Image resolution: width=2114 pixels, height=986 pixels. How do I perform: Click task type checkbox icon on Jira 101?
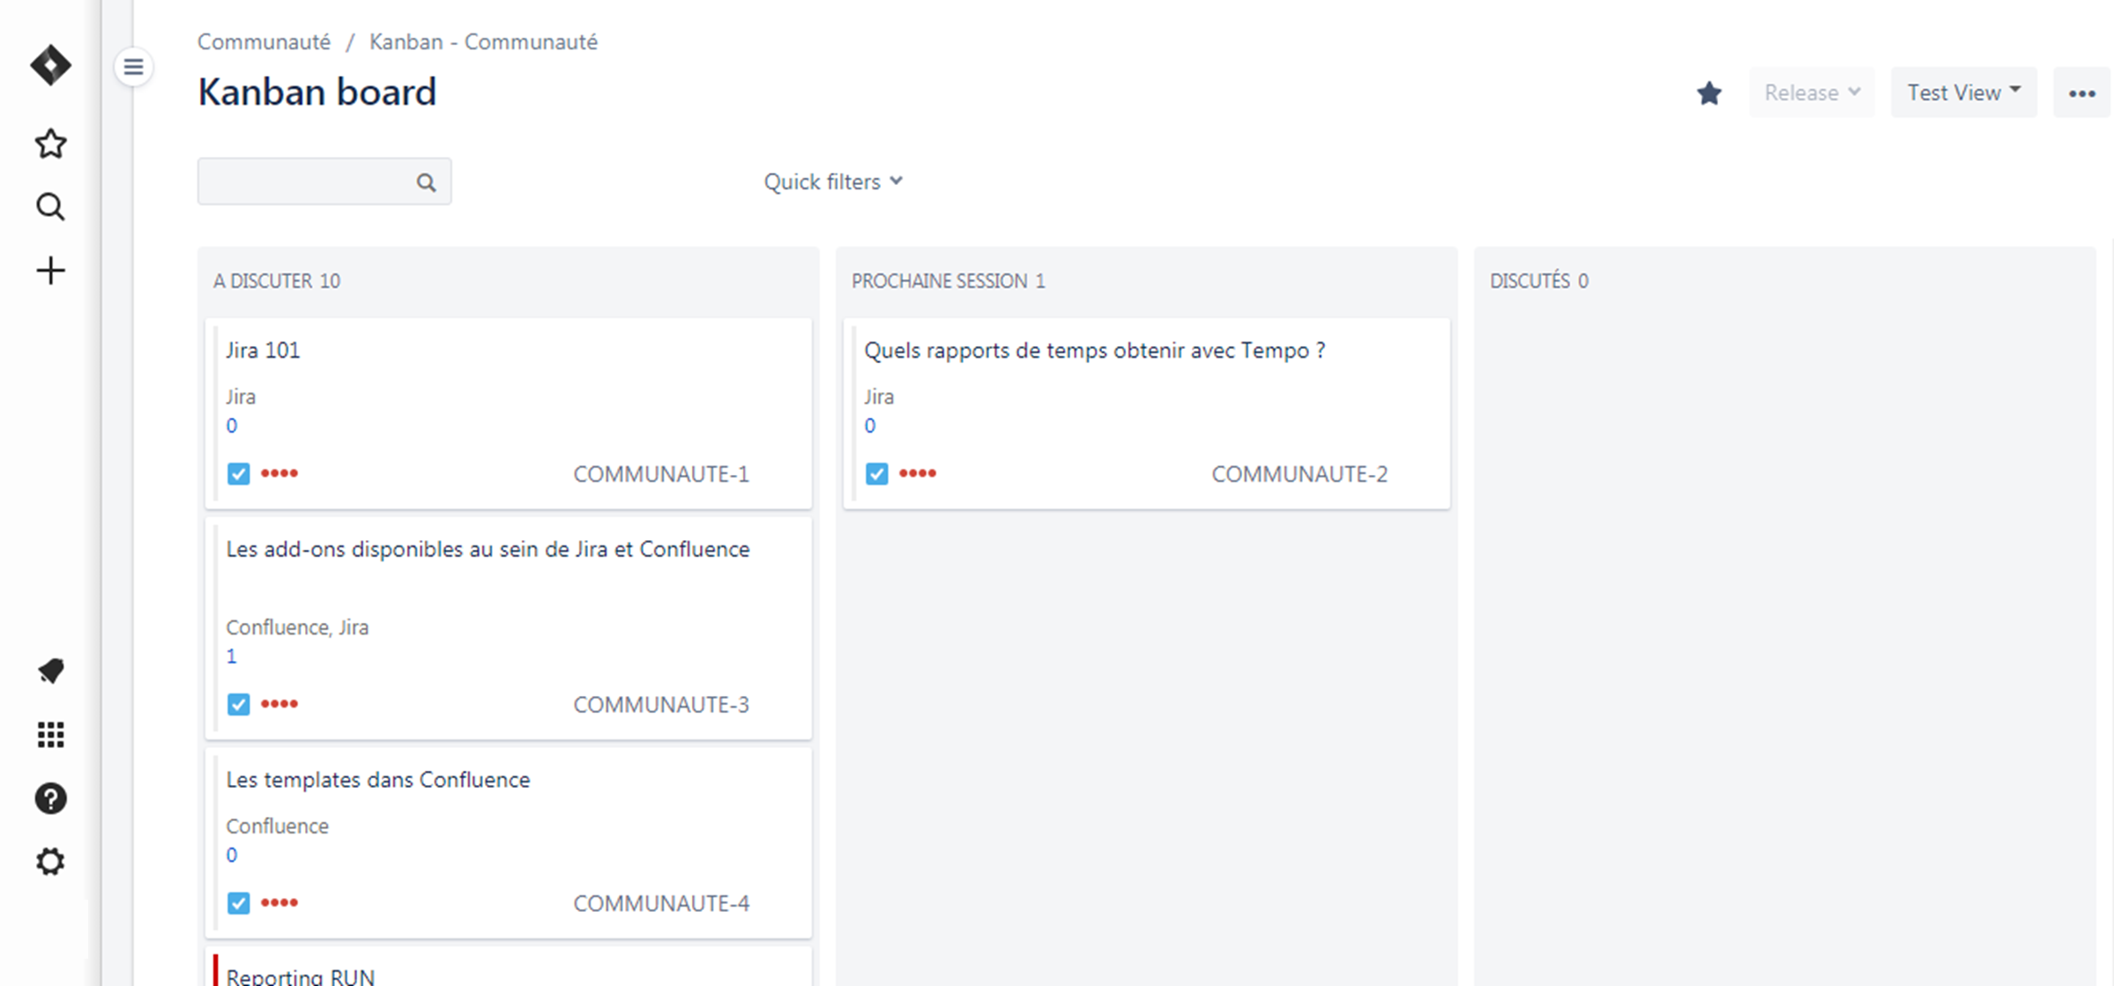tap(238, 473)
